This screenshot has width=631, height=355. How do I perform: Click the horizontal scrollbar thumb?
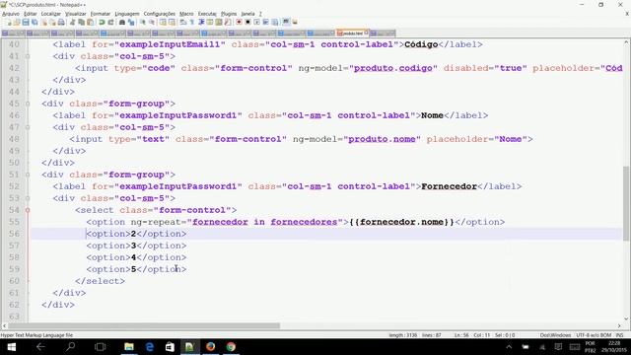click(144, 325)
